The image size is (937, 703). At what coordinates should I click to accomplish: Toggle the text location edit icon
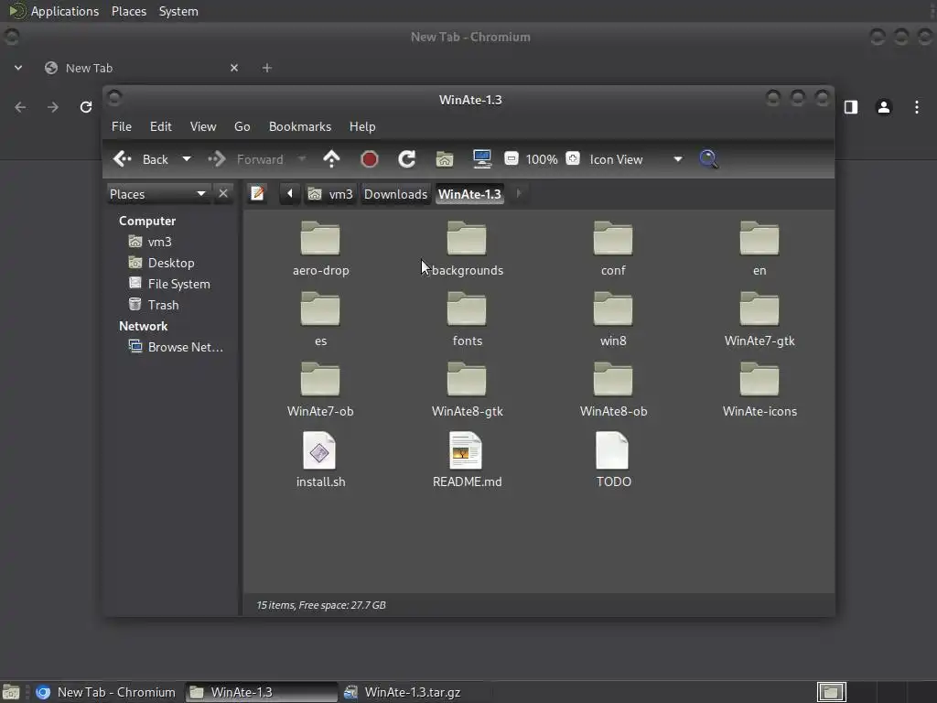tap(257, 194)
